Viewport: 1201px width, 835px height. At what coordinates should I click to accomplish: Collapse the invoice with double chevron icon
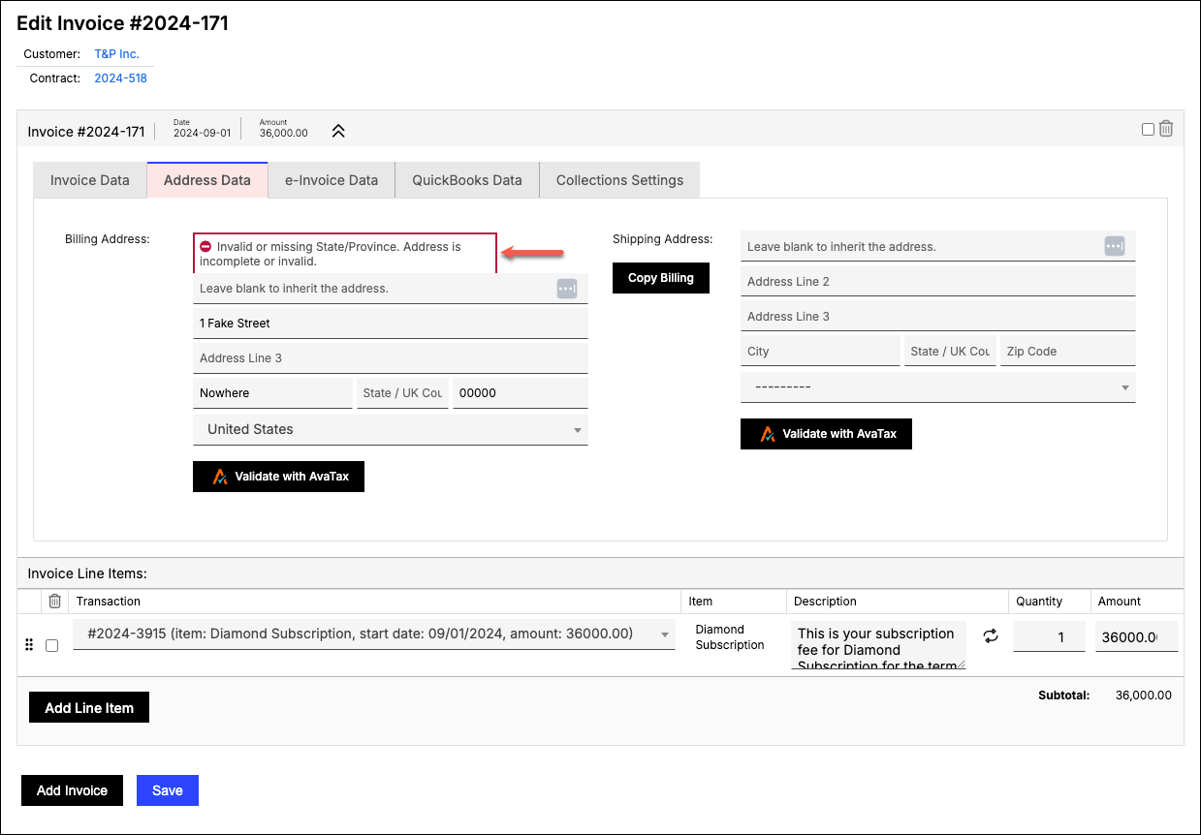click(x=338, y=131)
